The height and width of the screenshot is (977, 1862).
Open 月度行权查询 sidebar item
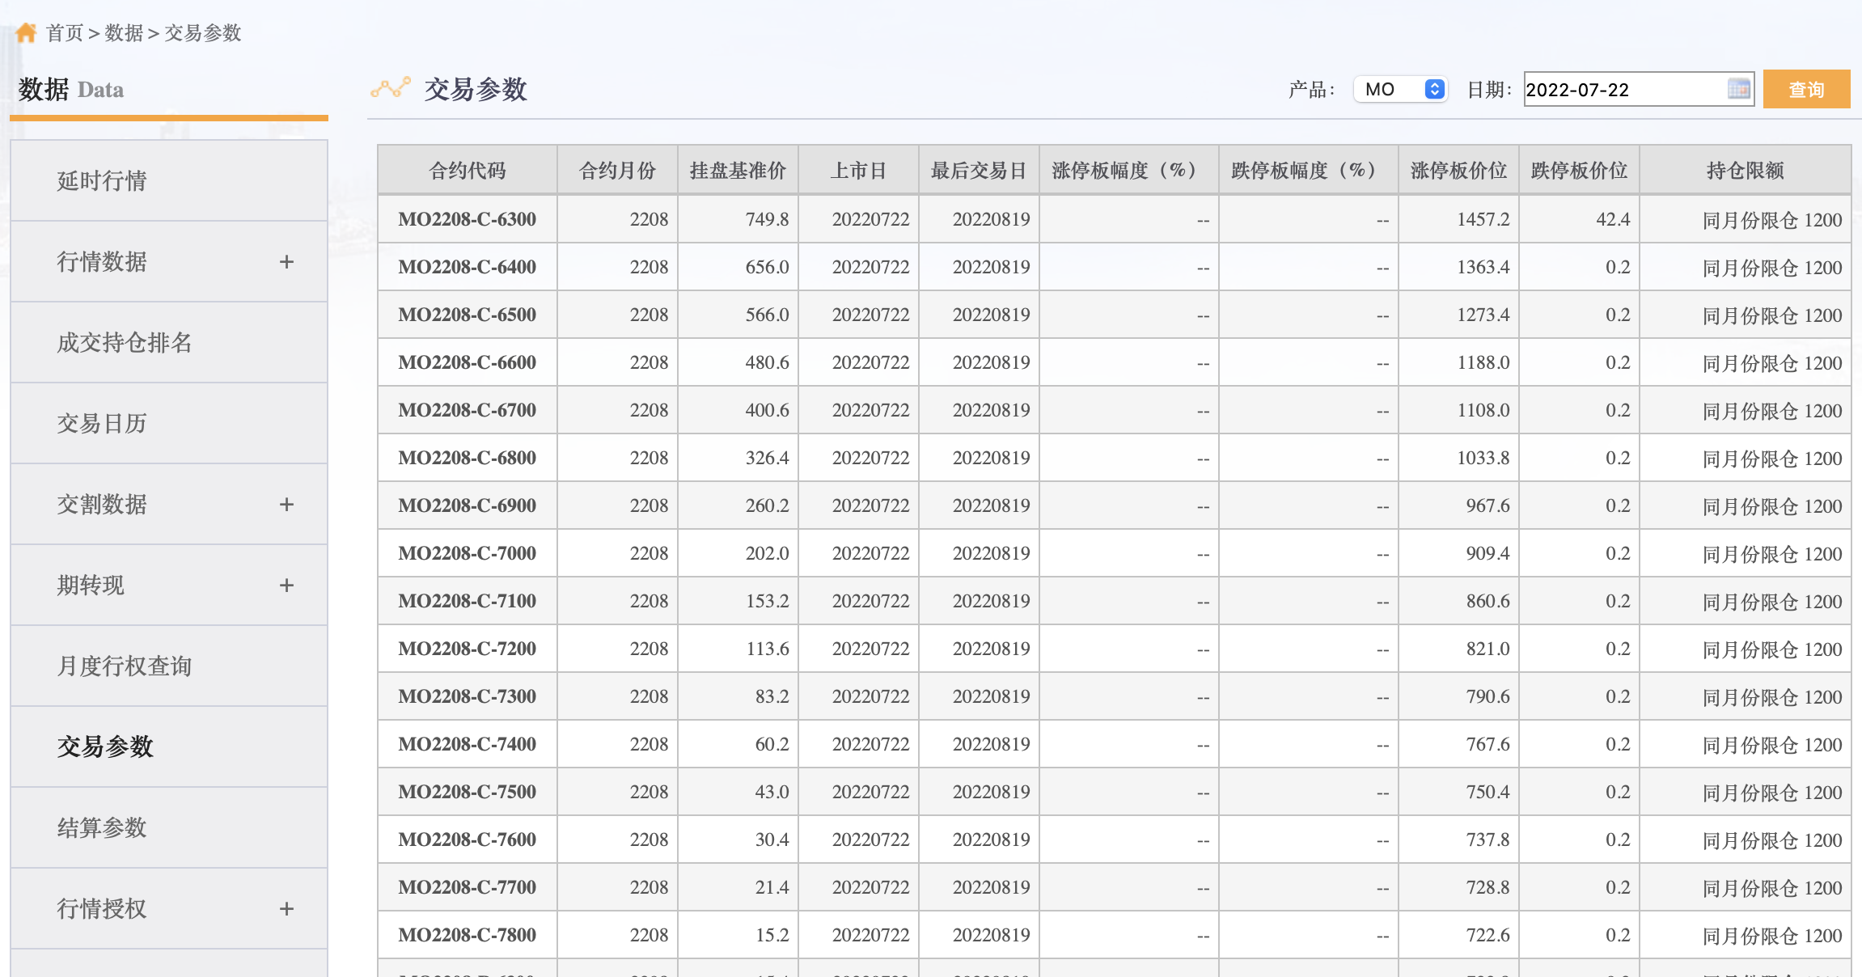click(x=125, y=666)
